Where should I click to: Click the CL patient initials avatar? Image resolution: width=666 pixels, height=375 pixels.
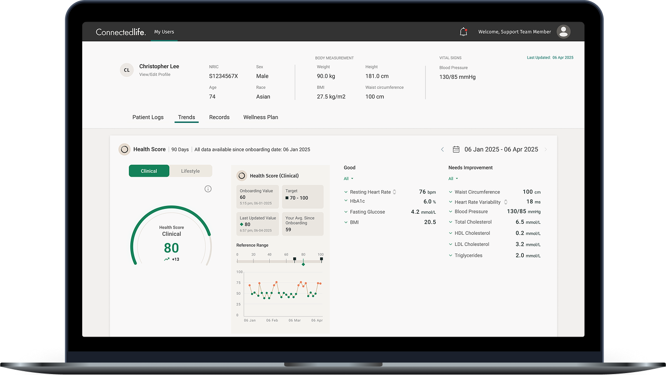tap(126, 70)
